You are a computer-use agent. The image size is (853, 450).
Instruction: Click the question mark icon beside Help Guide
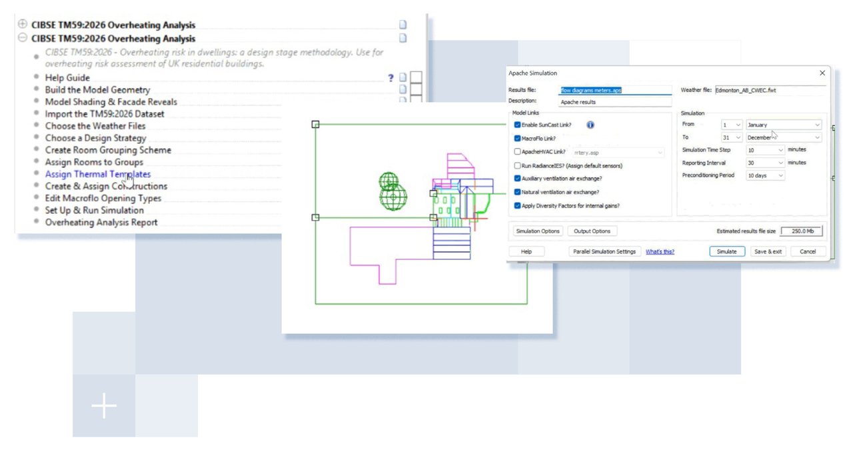pyautogui.click(x=391, y=78)
